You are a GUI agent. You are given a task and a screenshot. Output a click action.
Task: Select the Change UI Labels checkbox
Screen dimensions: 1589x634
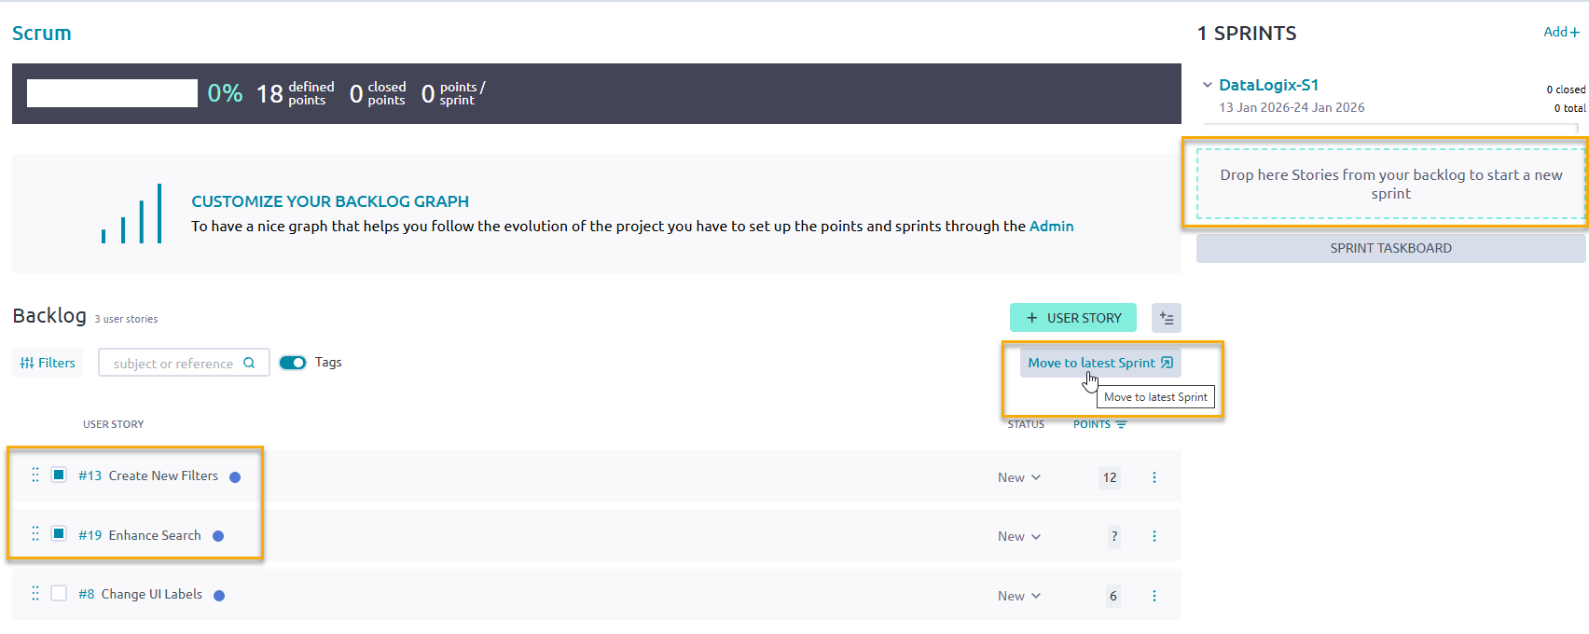point(59,593)
